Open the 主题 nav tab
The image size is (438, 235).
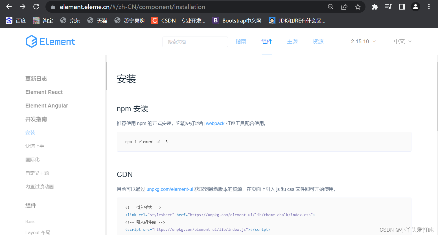pos(292,41)
